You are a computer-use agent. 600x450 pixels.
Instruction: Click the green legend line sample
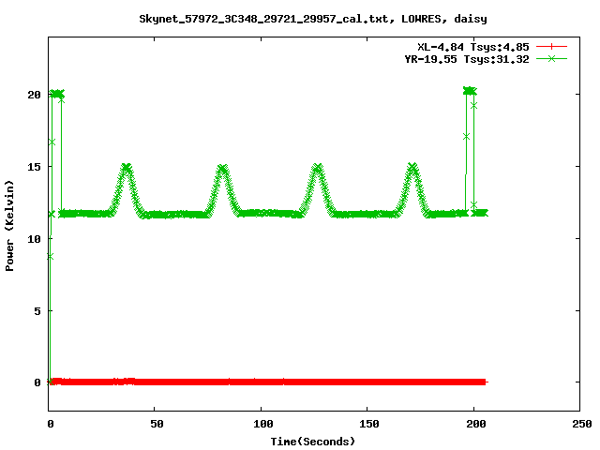551,58
